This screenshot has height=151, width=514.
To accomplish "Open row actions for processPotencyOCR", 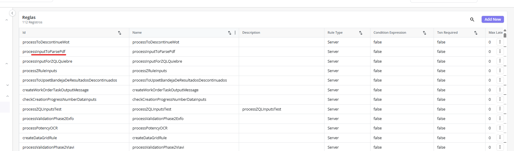I will coord(500,128).
